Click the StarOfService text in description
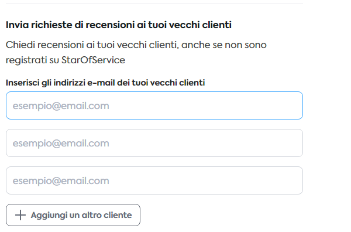351x232 pixels. [93, 60]
